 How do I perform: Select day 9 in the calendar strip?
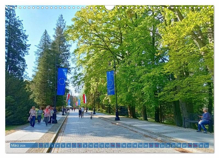(85, 145)
